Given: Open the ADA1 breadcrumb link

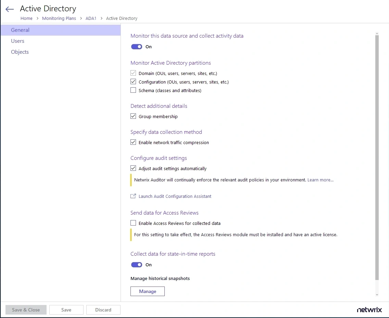Looking at the screenshot, I should (x=91, y=18).
